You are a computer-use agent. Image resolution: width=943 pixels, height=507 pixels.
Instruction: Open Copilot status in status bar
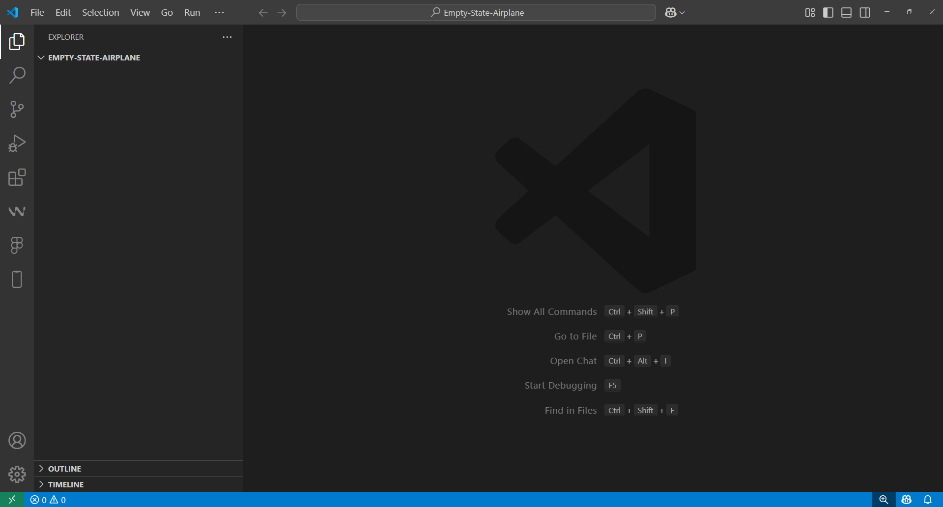(x=907, y=500)
